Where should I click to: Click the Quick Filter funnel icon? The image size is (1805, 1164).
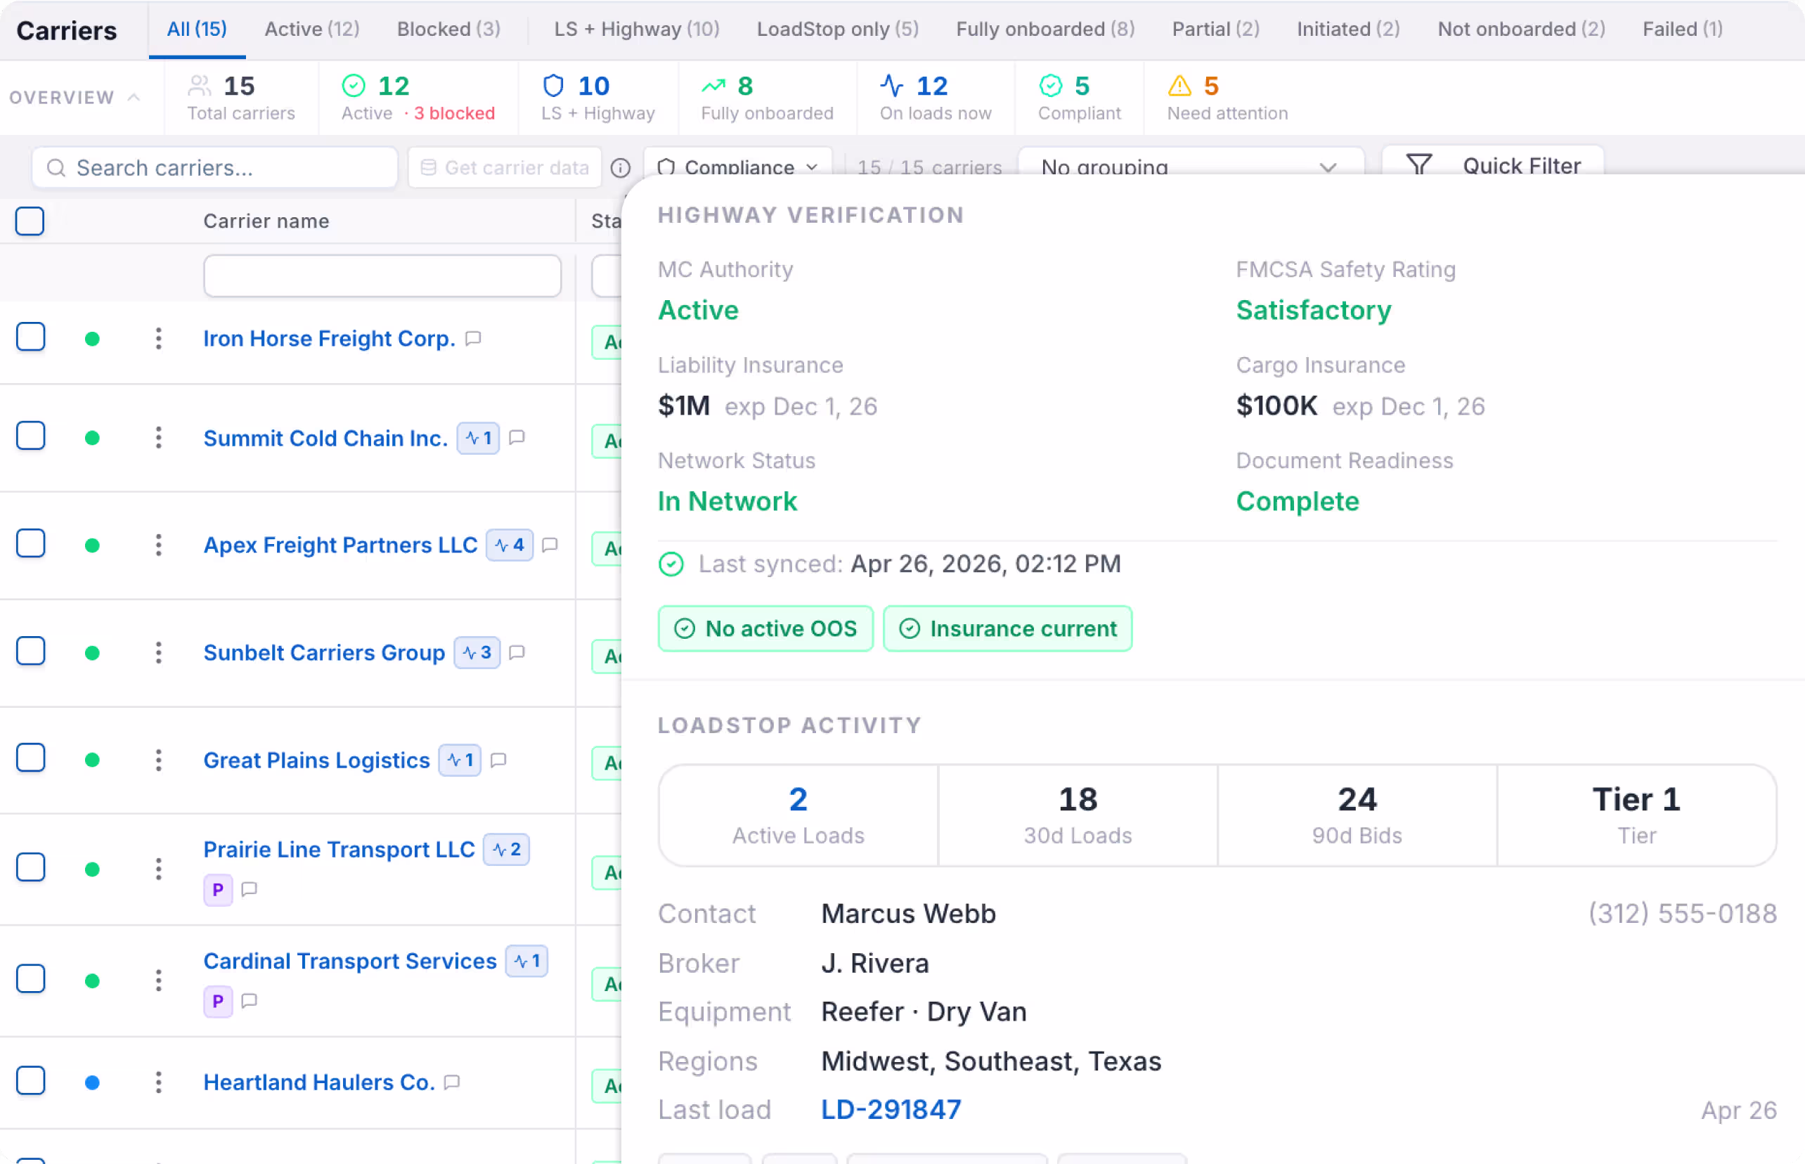coord(1418,164)
